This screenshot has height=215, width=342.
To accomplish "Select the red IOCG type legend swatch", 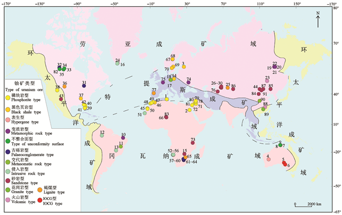I will (x=39, y=200).
